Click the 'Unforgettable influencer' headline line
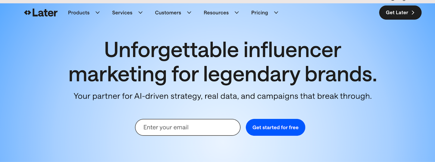Screen dimensions: 435x162 [x=223, y=50]
